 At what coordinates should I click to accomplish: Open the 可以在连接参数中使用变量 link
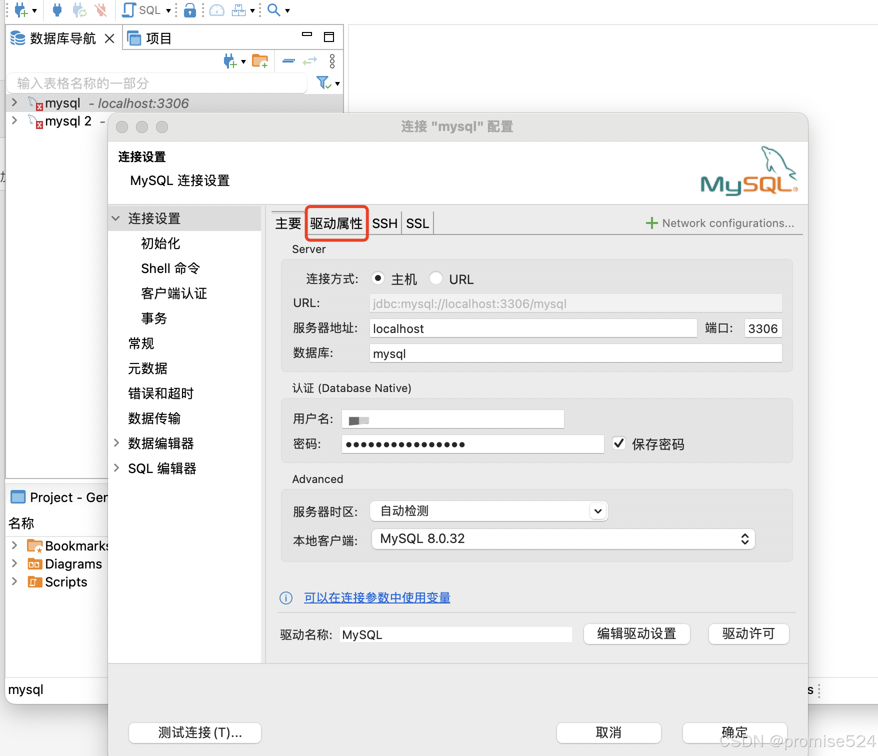(377, 597)
